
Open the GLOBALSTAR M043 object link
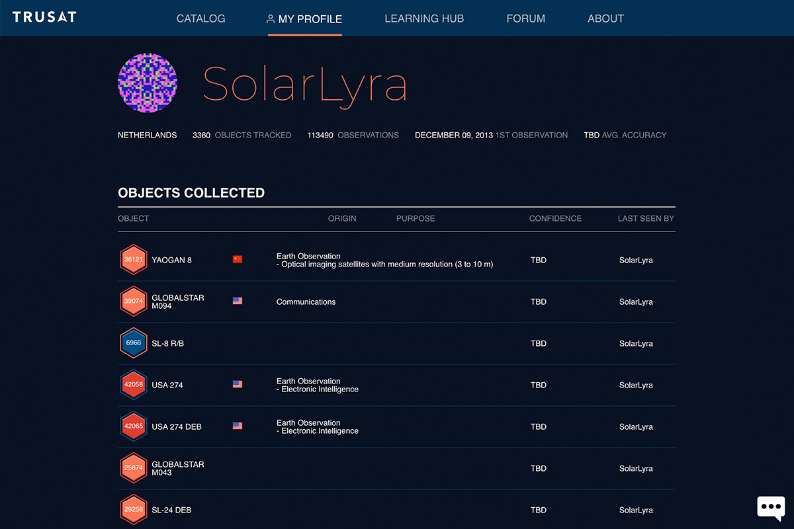coord(178,469)
